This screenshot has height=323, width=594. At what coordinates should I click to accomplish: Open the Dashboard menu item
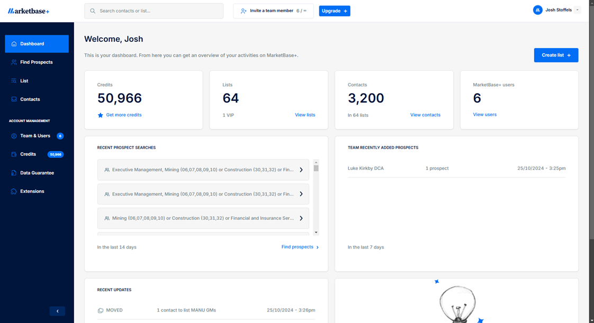[x=37, y=44]
